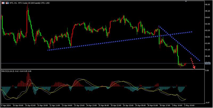Click the MACD scale value -0.87
Image resolution: width=213 pixels, height=108 pixels.
tap(208, 103)
